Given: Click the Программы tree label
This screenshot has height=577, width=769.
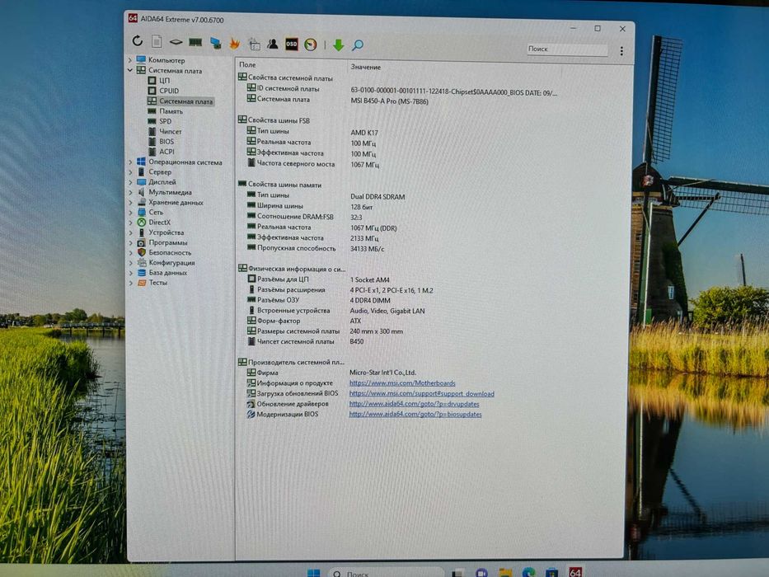Looking at the screenshot, I should [x=167, y=242].
